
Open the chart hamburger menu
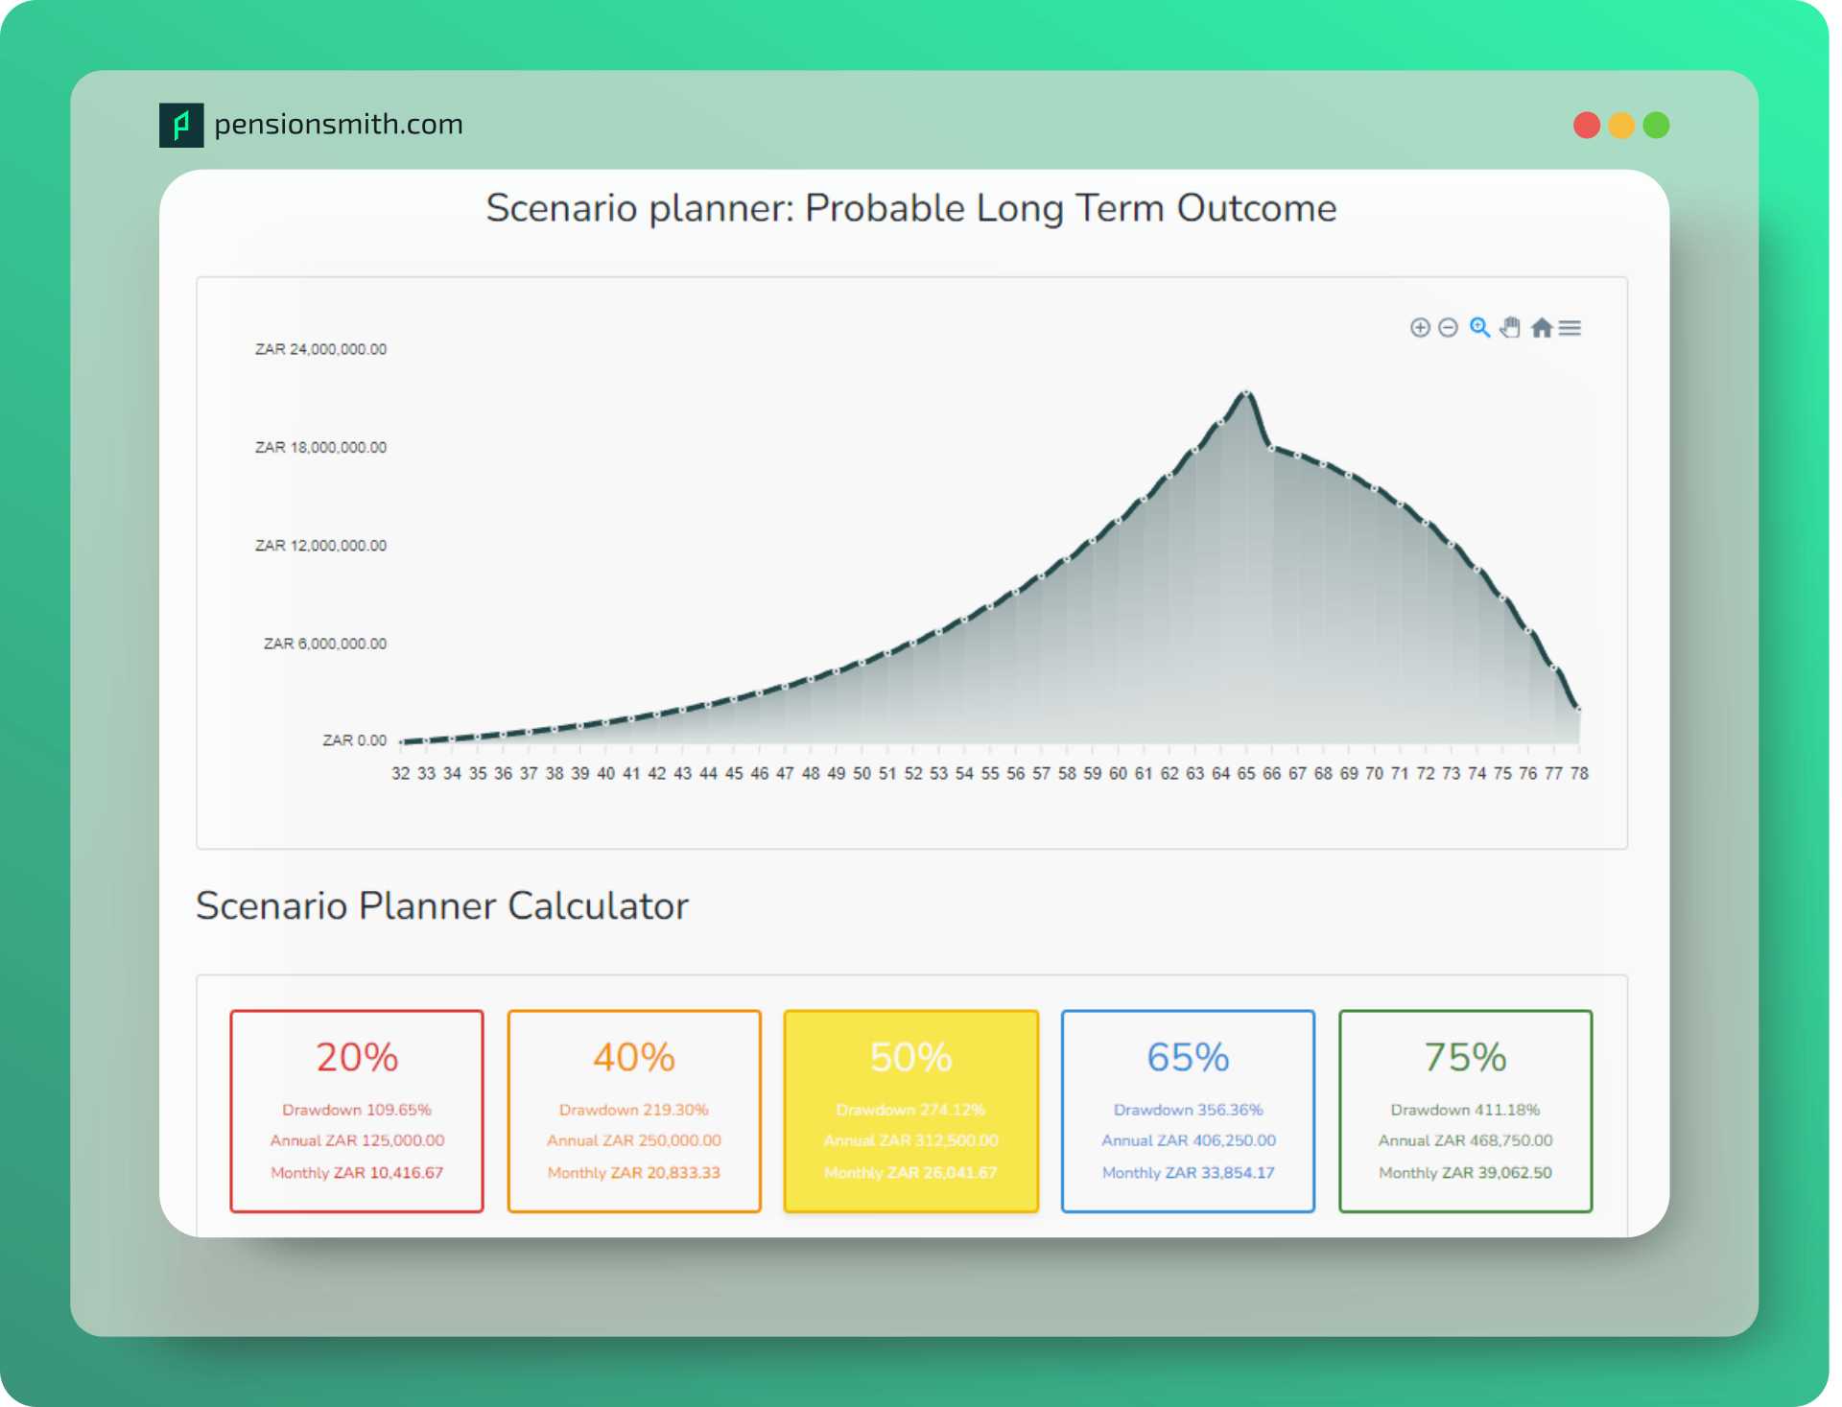point(1570,328)
